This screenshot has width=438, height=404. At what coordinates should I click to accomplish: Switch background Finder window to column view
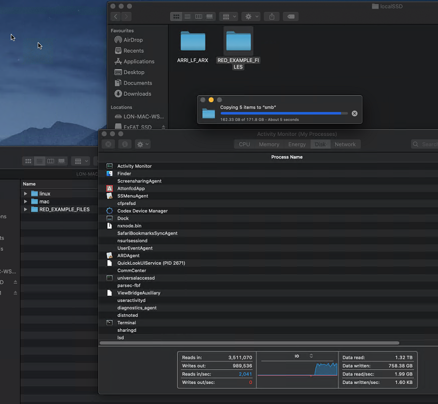[x=51, y=161]
